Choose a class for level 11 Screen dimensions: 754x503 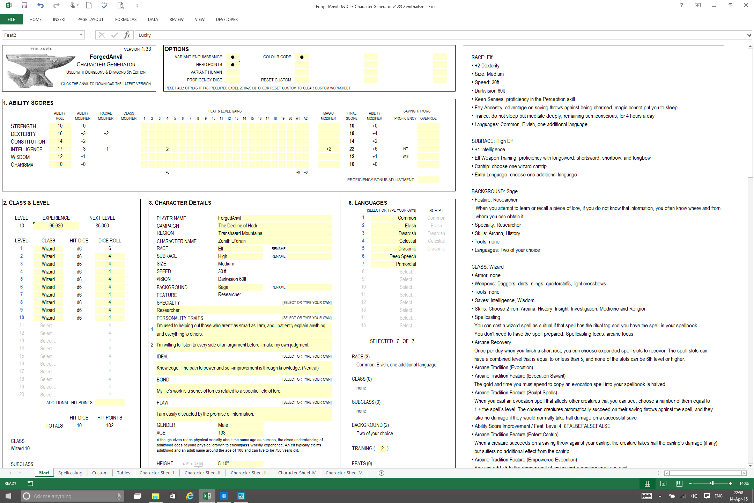click(49, 326)
